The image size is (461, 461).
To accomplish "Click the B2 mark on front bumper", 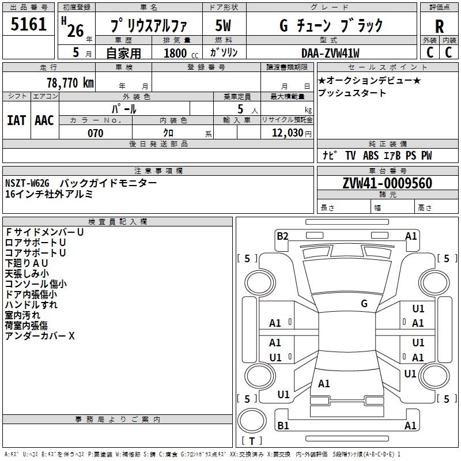I will (x=282, y=236).
